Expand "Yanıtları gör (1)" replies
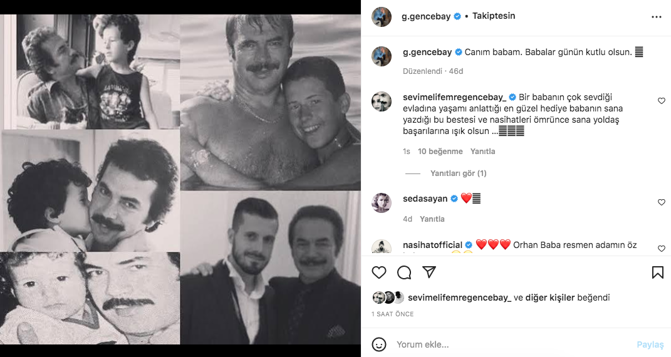Screen dimensions: 671x357 pos(458,173)
